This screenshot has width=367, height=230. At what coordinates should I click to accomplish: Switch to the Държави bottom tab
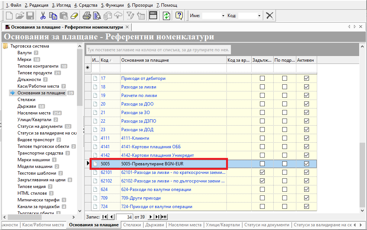pos(154,225)
